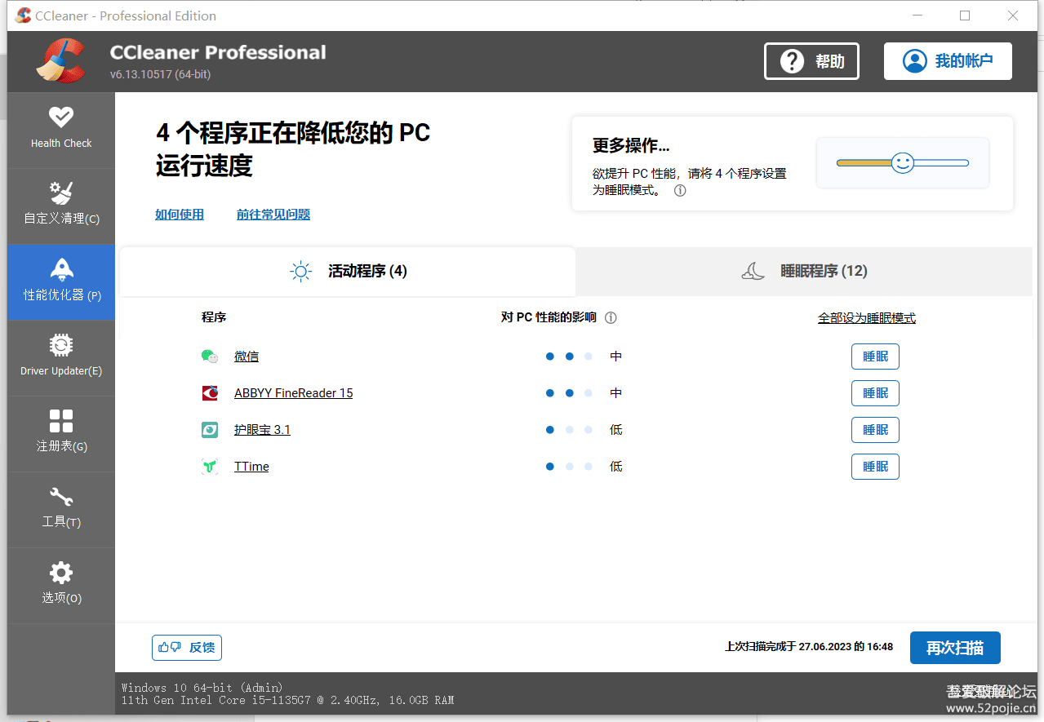Click 全部设为睡眠模式 link
This screenshot has height=722, width=1044.
(867, 318)
